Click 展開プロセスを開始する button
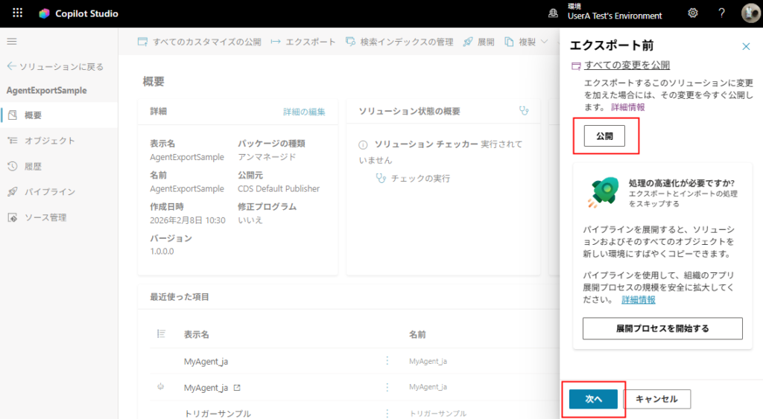 (662, 328)
